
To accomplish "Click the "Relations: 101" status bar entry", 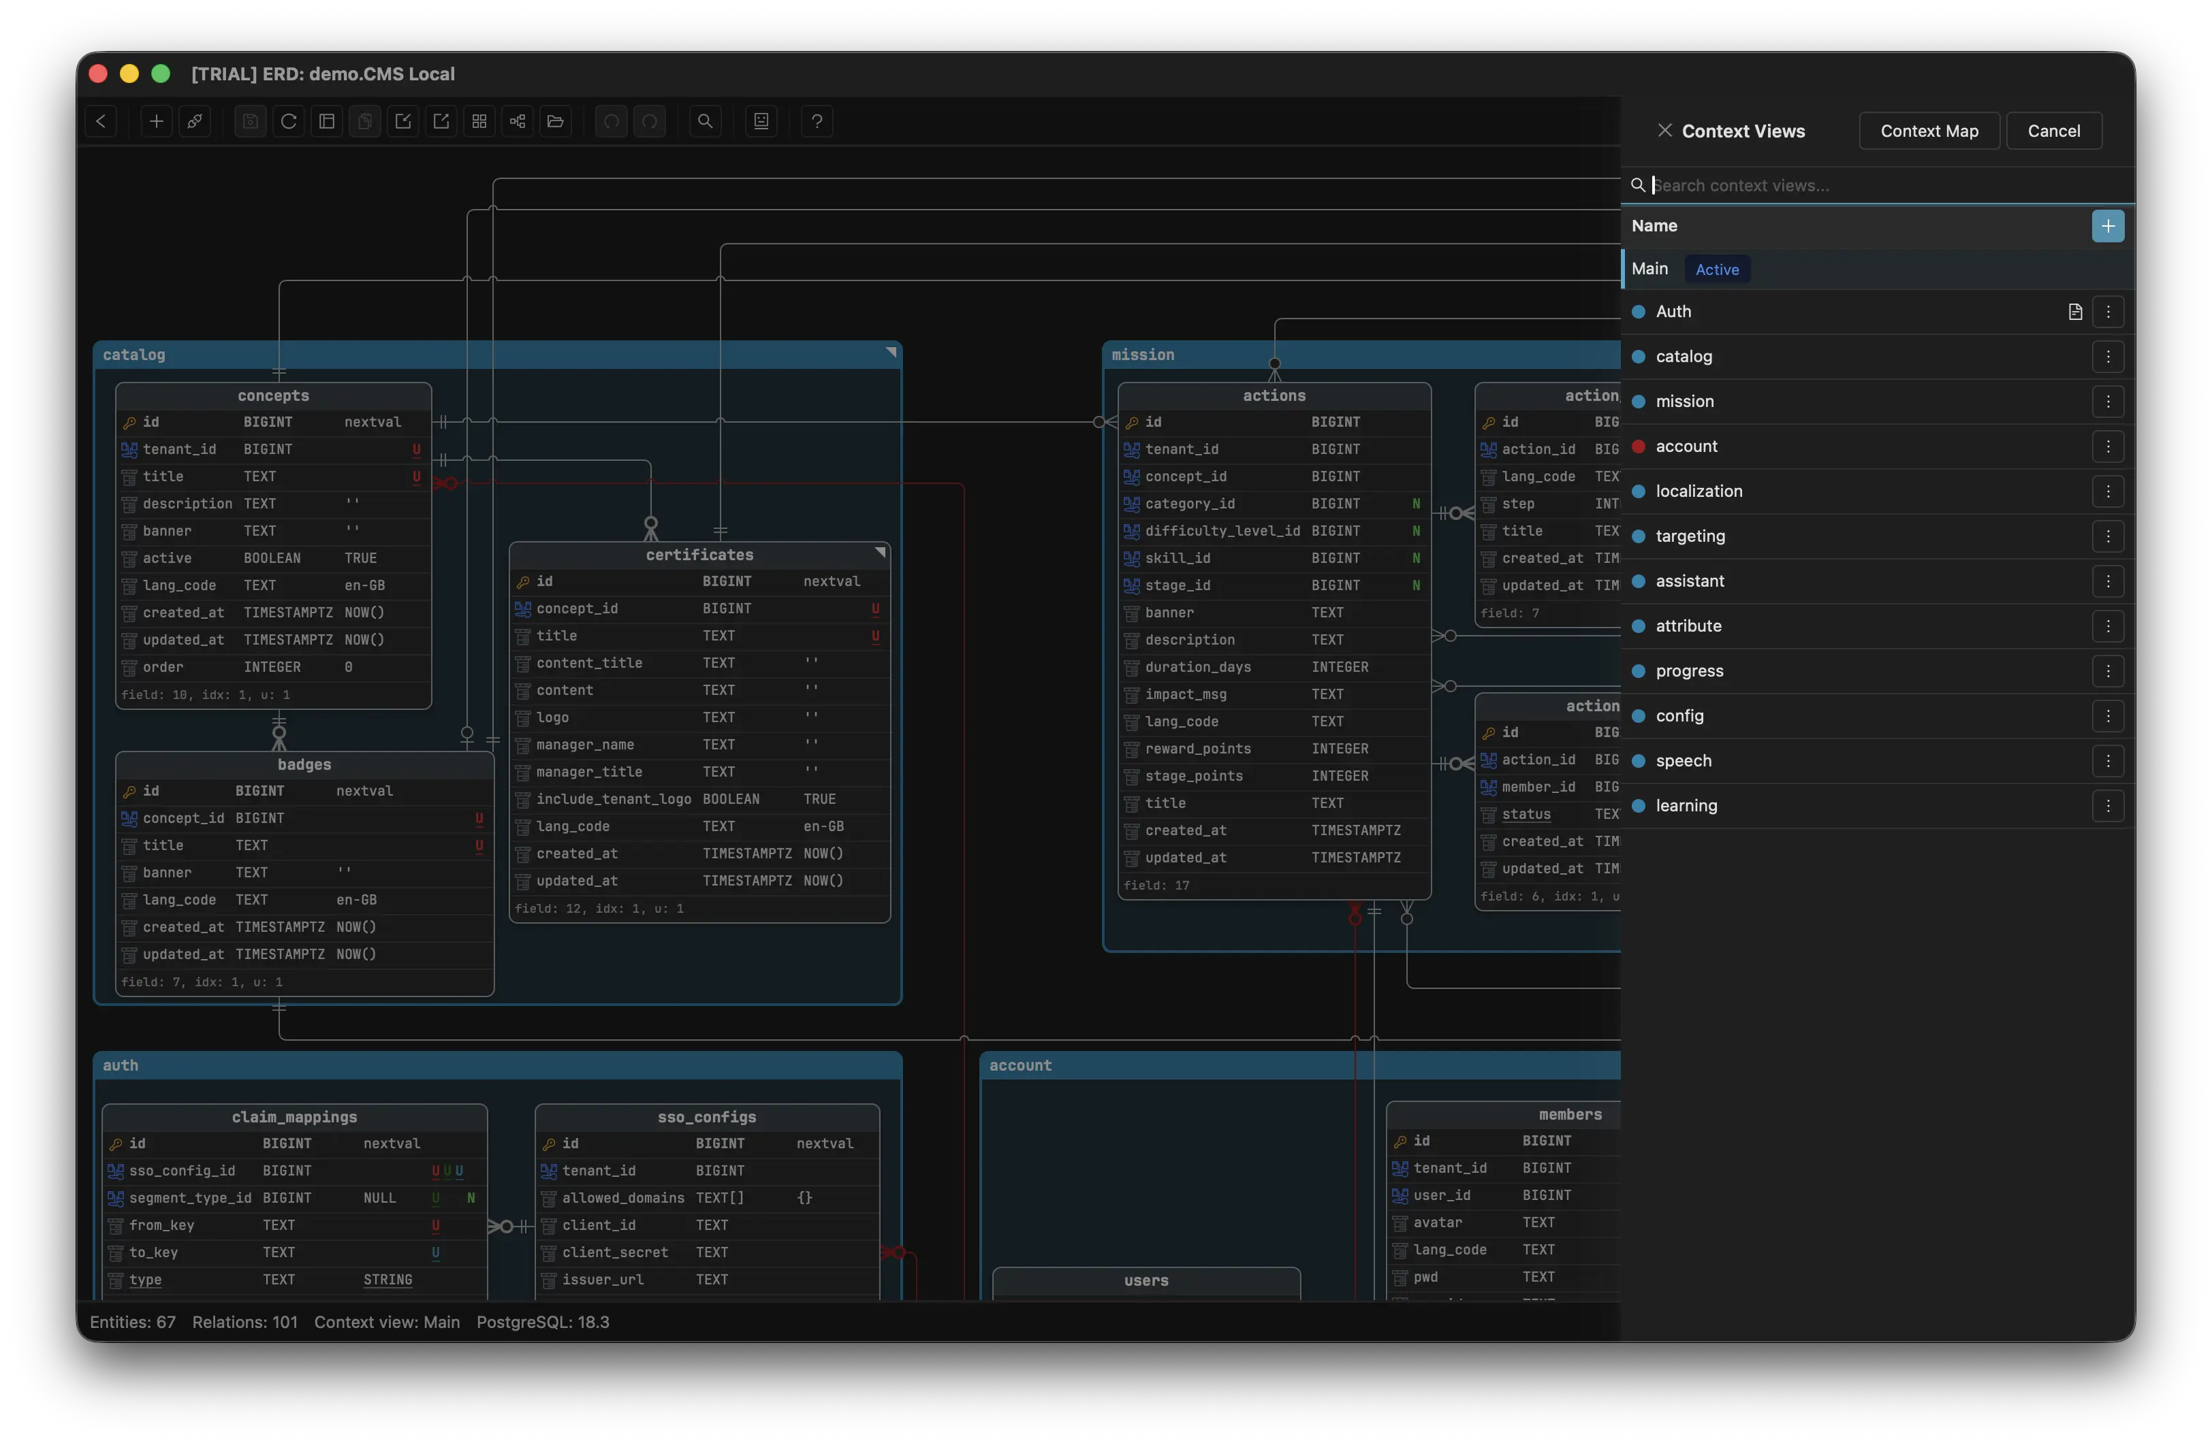I will pos(244,1323).
